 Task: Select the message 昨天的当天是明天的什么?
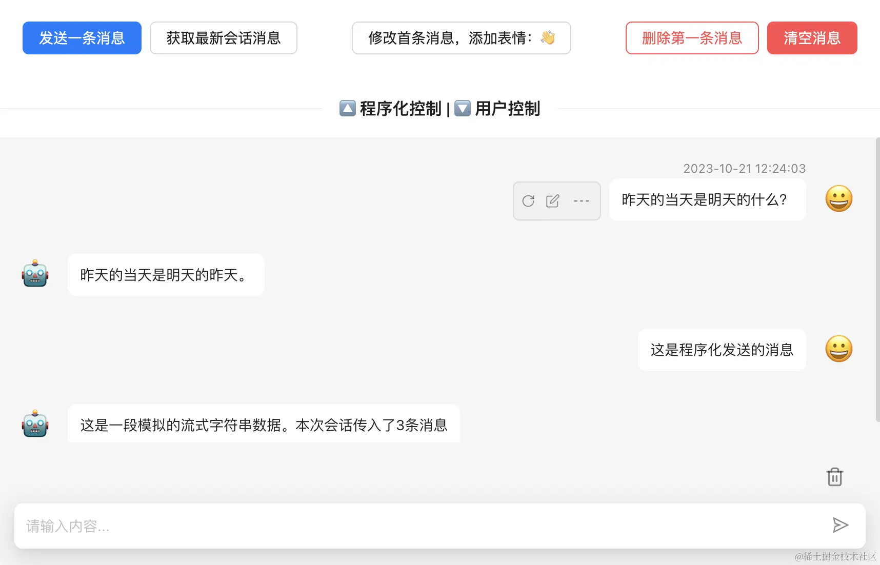(708, 200)
